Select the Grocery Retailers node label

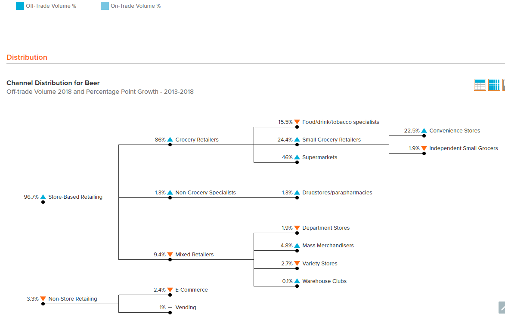pyautogui.click(x=197, y=140)
